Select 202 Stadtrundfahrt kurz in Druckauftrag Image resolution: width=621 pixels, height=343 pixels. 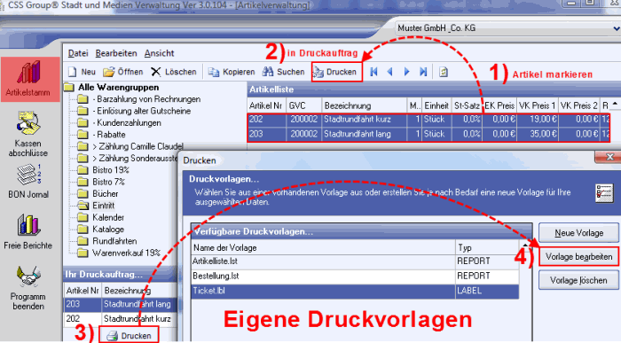point(120,319)
